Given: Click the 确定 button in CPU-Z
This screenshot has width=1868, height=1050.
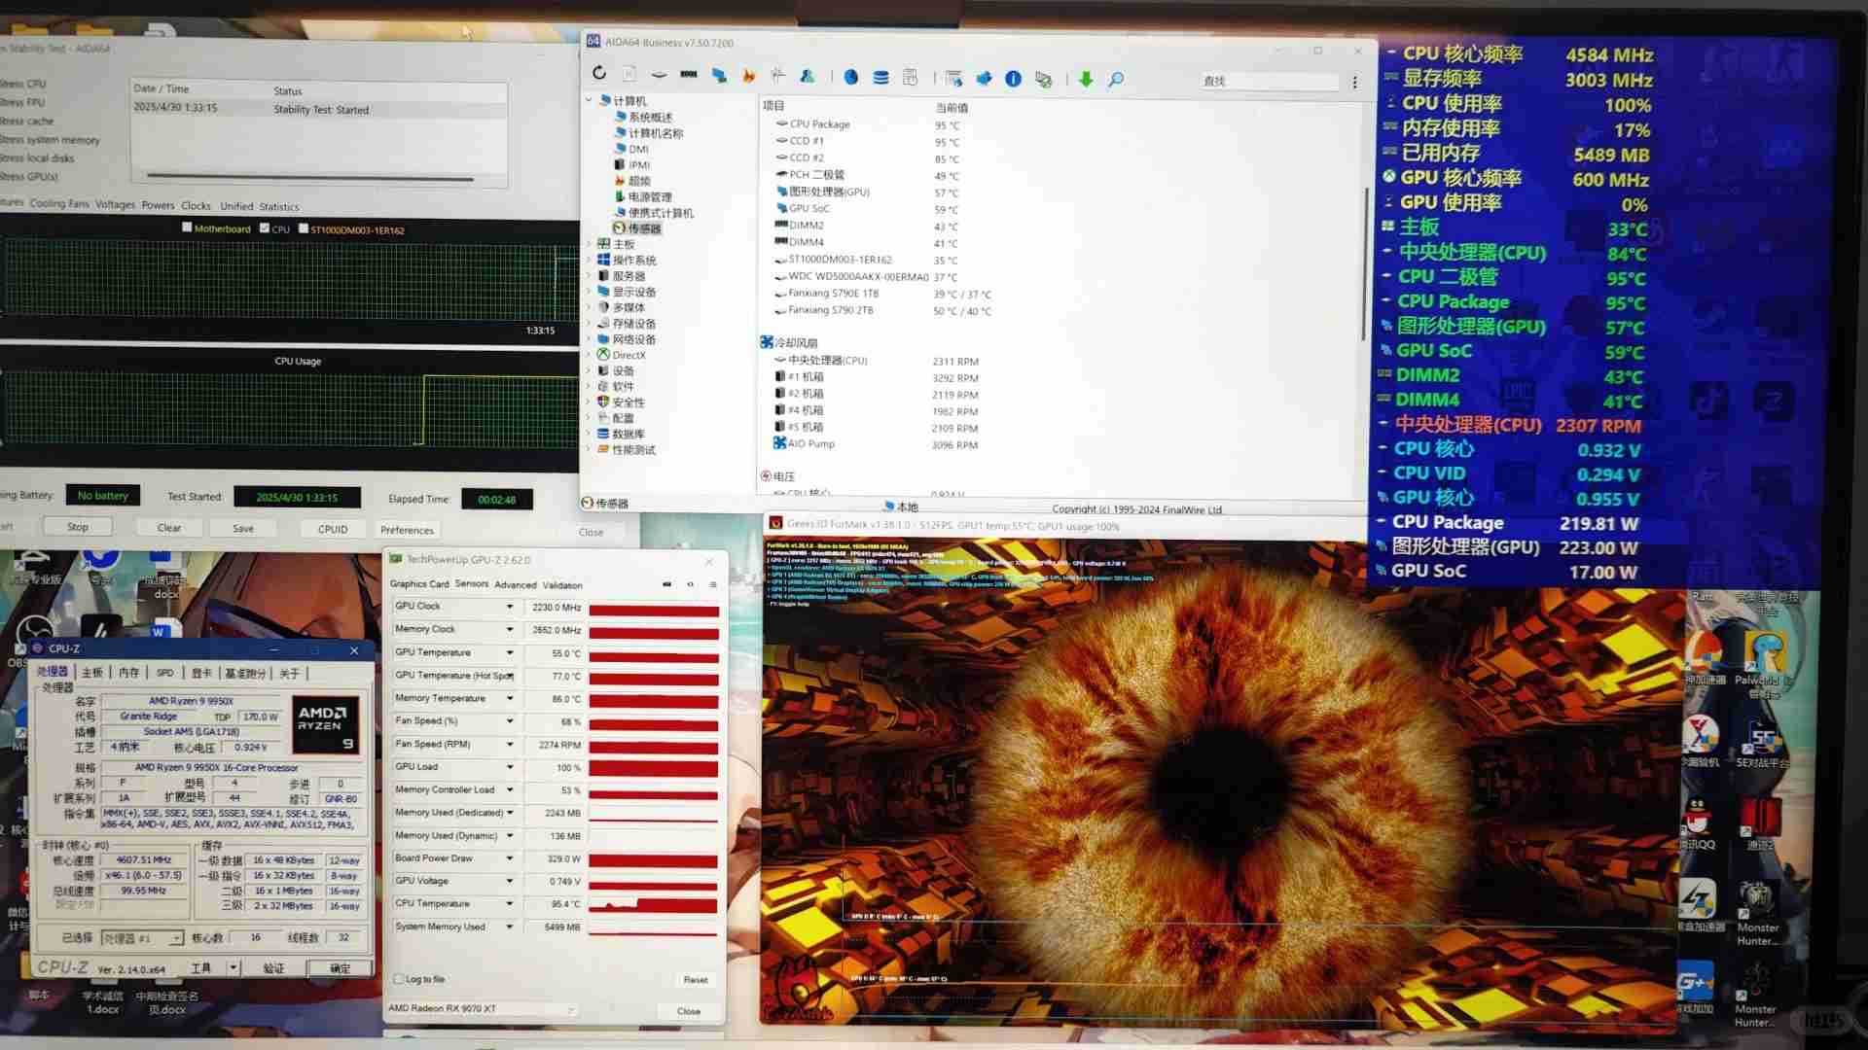Looking at the screenshot, I should point(340,968).
